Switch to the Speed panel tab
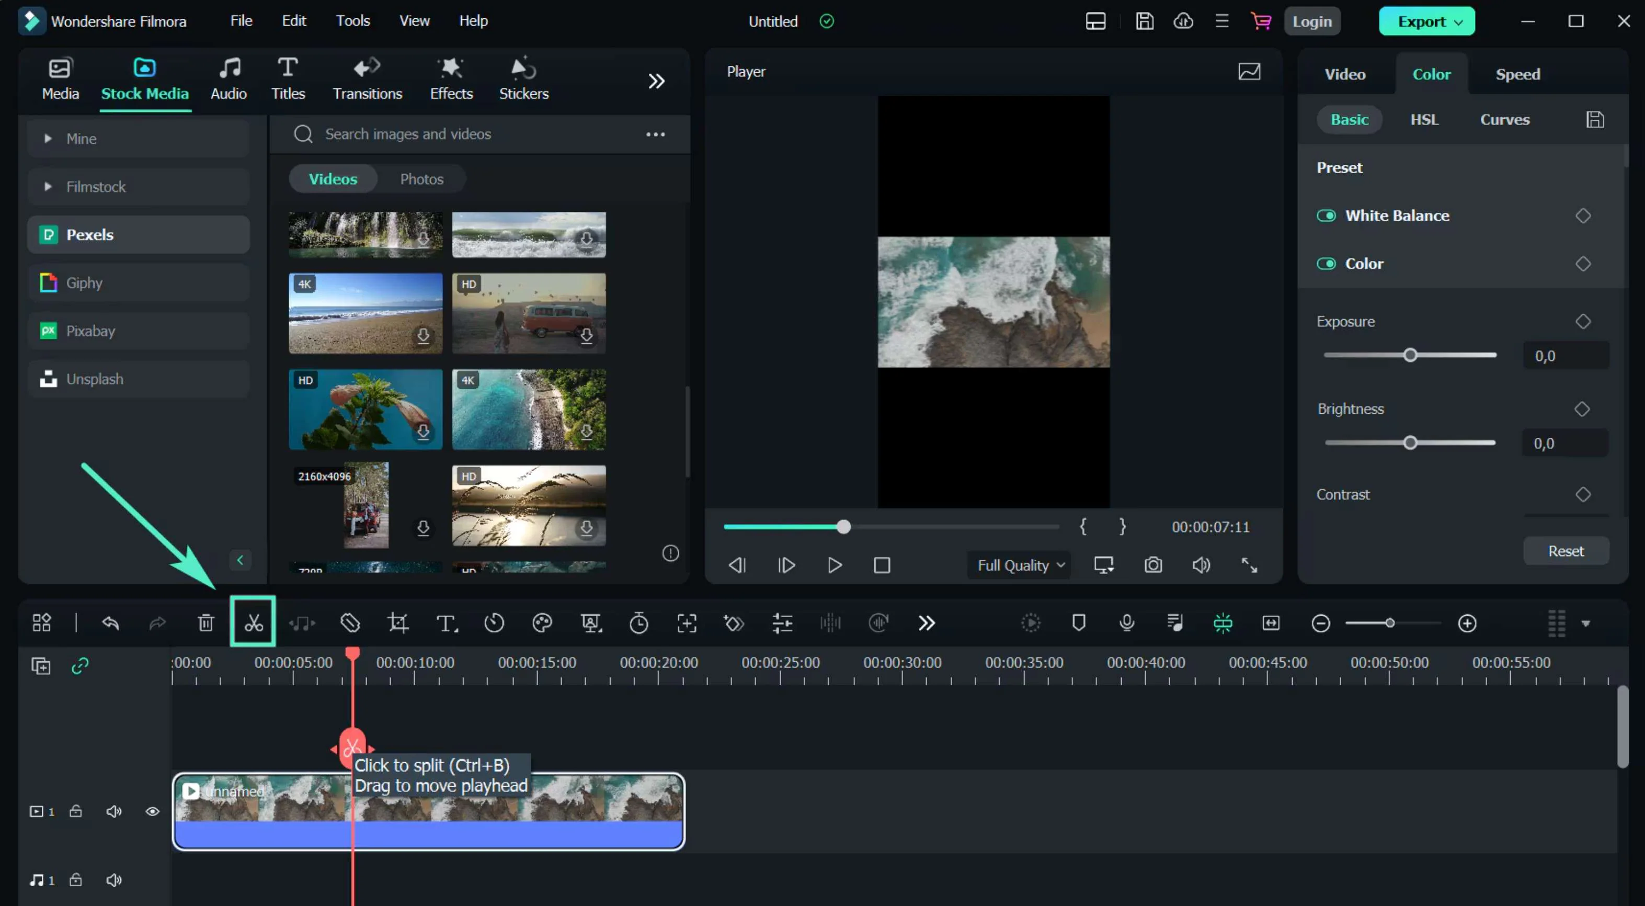 (1518, 74)
